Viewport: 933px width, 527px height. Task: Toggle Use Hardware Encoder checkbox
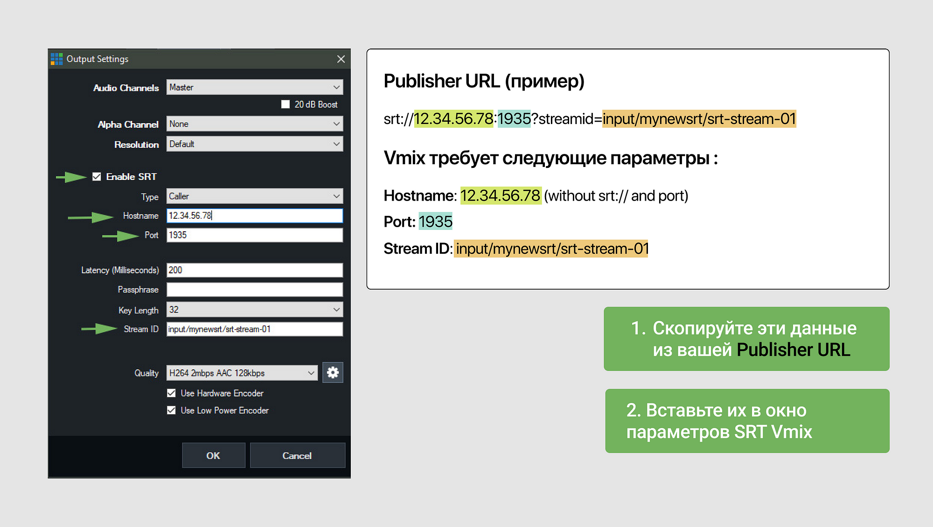171,393
